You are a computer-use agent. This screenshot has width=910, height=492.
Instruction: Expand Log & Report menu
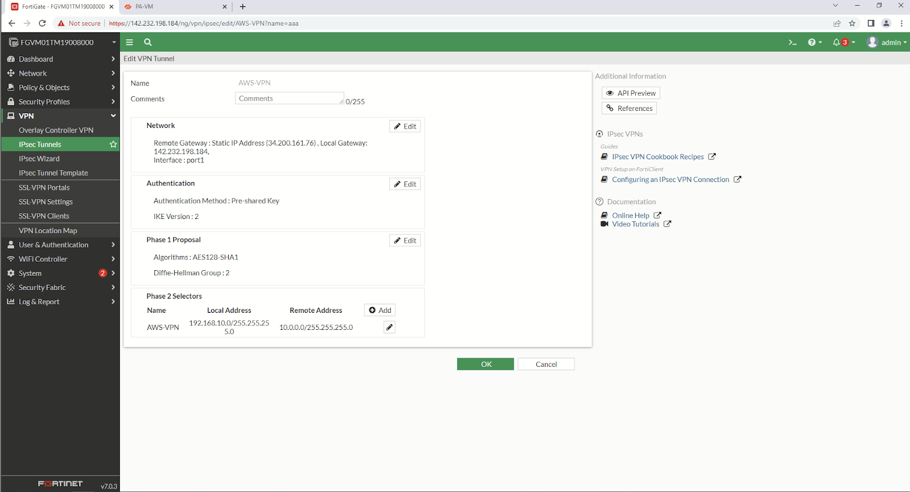pos(60,301)
